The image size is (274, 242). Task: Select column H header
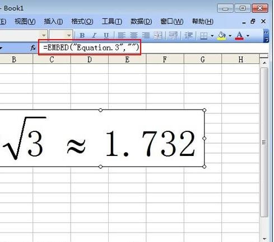point(240,60)
